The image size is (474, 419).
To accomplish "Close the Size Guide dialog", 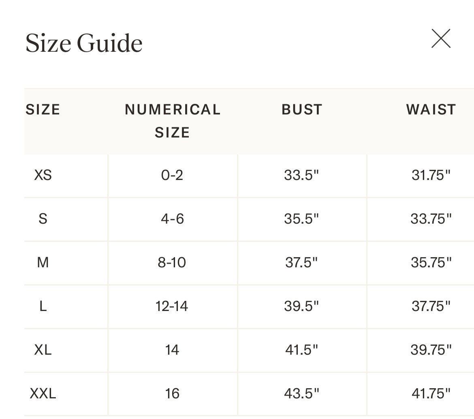I will (x=441, y=39).
